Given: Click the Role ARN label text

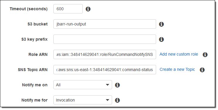Looking at the screenshot, I should (38, 54).
